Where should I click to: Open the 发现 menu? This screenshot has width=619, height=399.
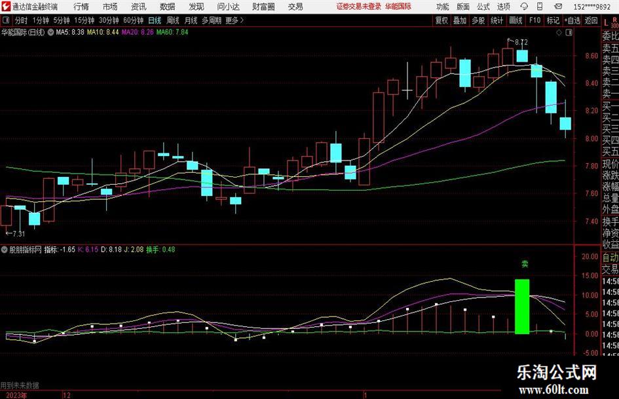coord(197,7)
